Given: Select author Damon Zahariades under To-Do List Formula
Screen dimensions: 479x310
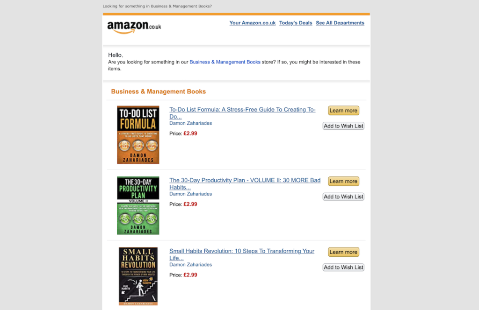Looking at the screenshot, I should 191,123.
